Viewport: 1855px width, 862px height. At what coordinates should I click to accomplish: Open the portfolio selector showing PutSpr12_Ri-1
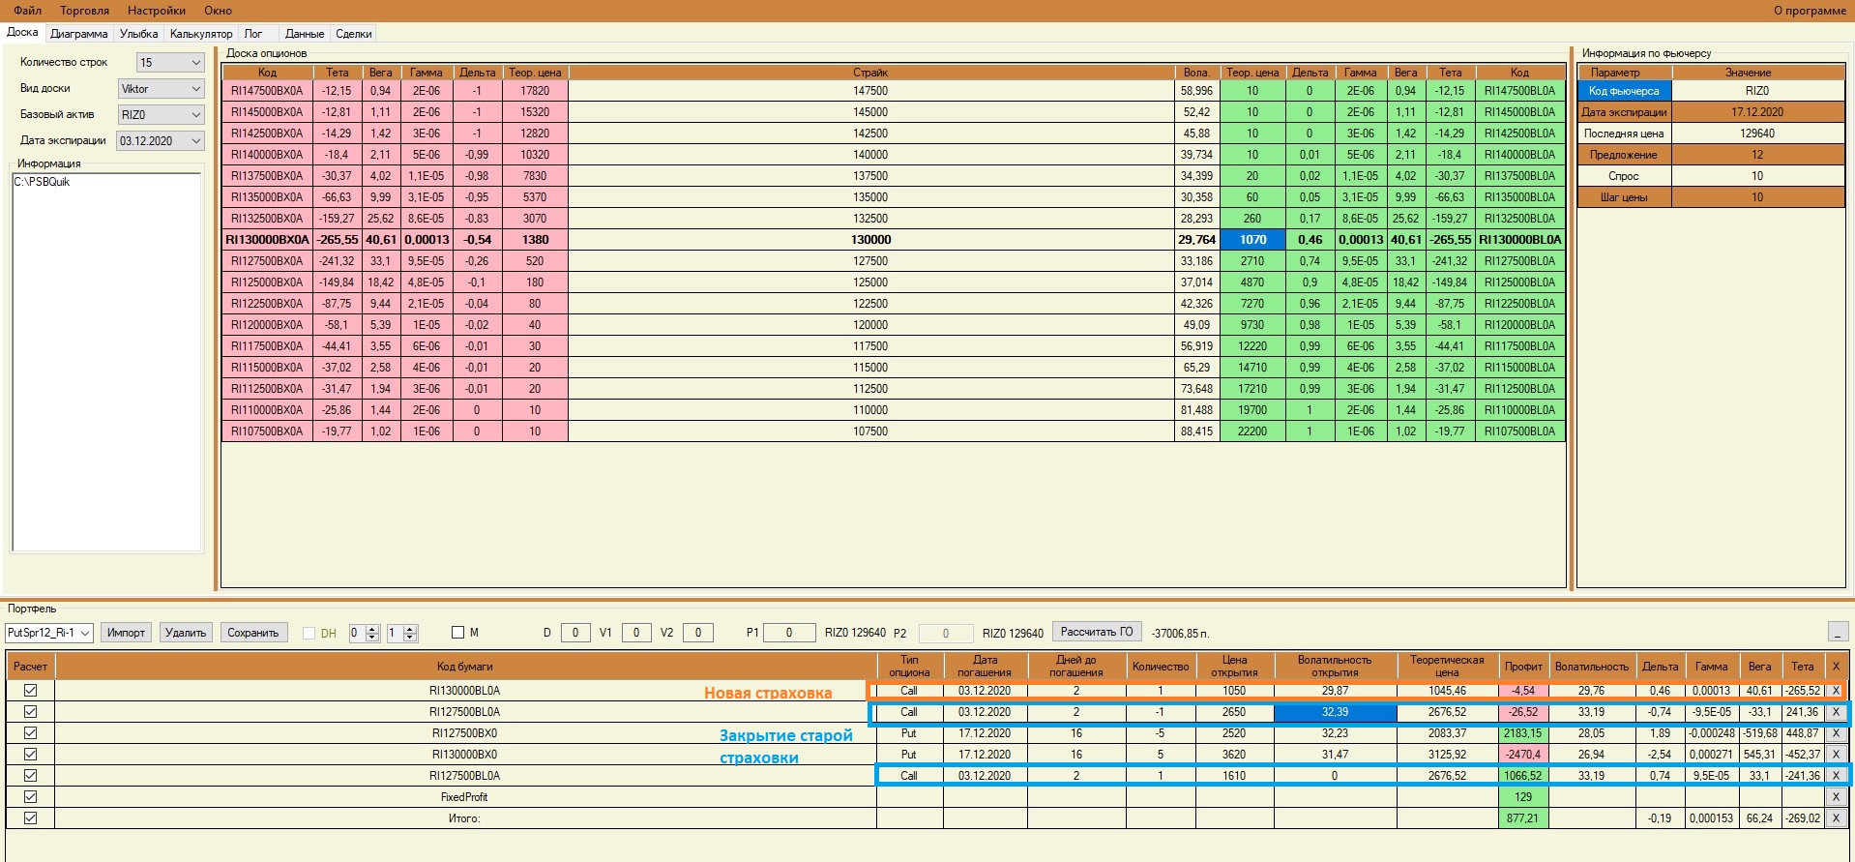(49, 633)
